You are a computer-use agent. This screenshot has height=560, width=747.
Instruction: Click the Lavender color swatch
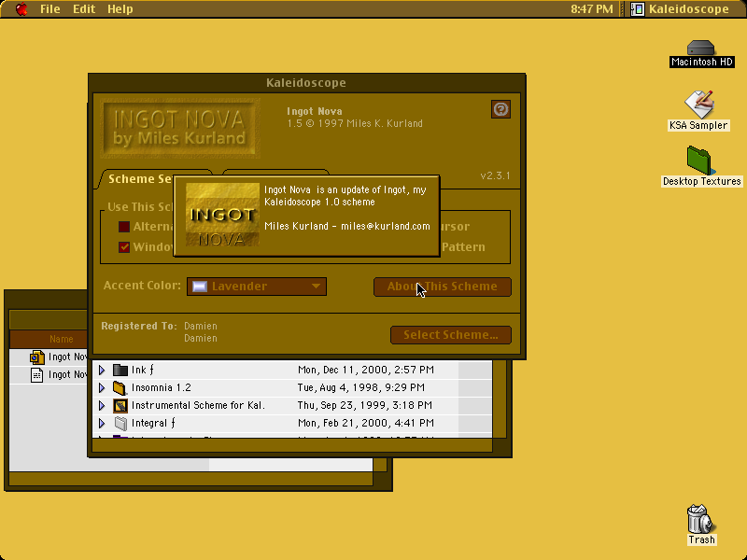[x=200, y=287]
